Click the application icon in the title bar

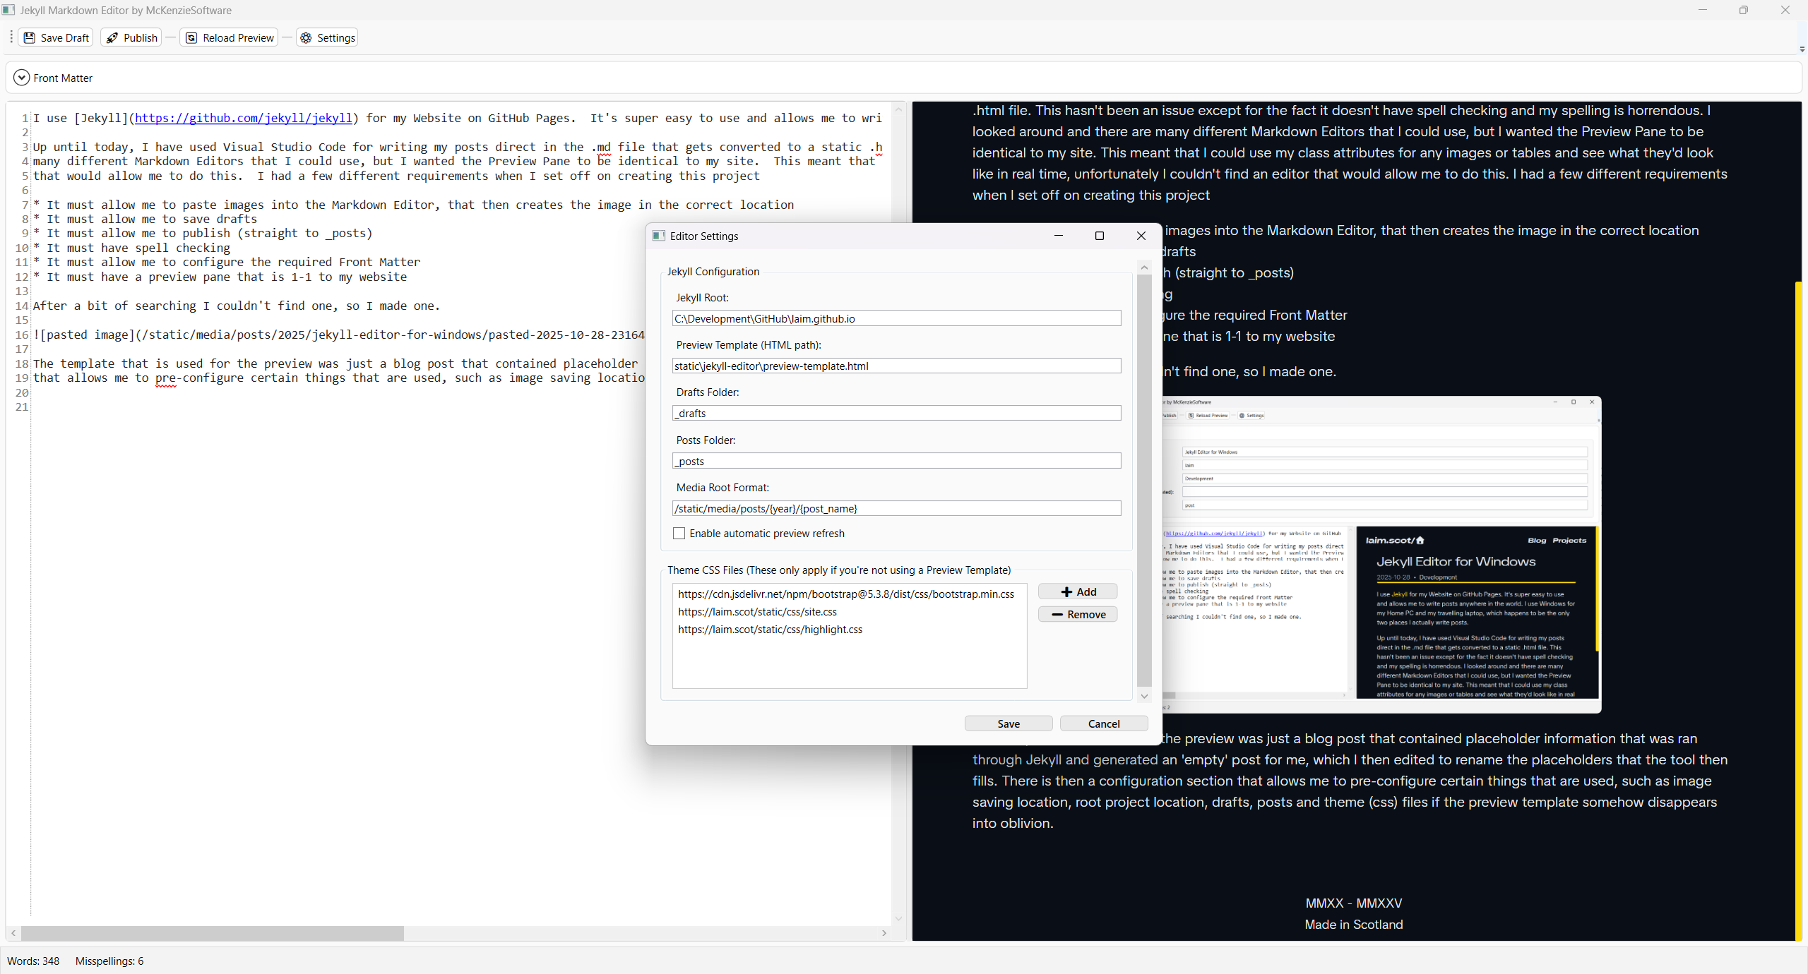click(x=8, y=10)
